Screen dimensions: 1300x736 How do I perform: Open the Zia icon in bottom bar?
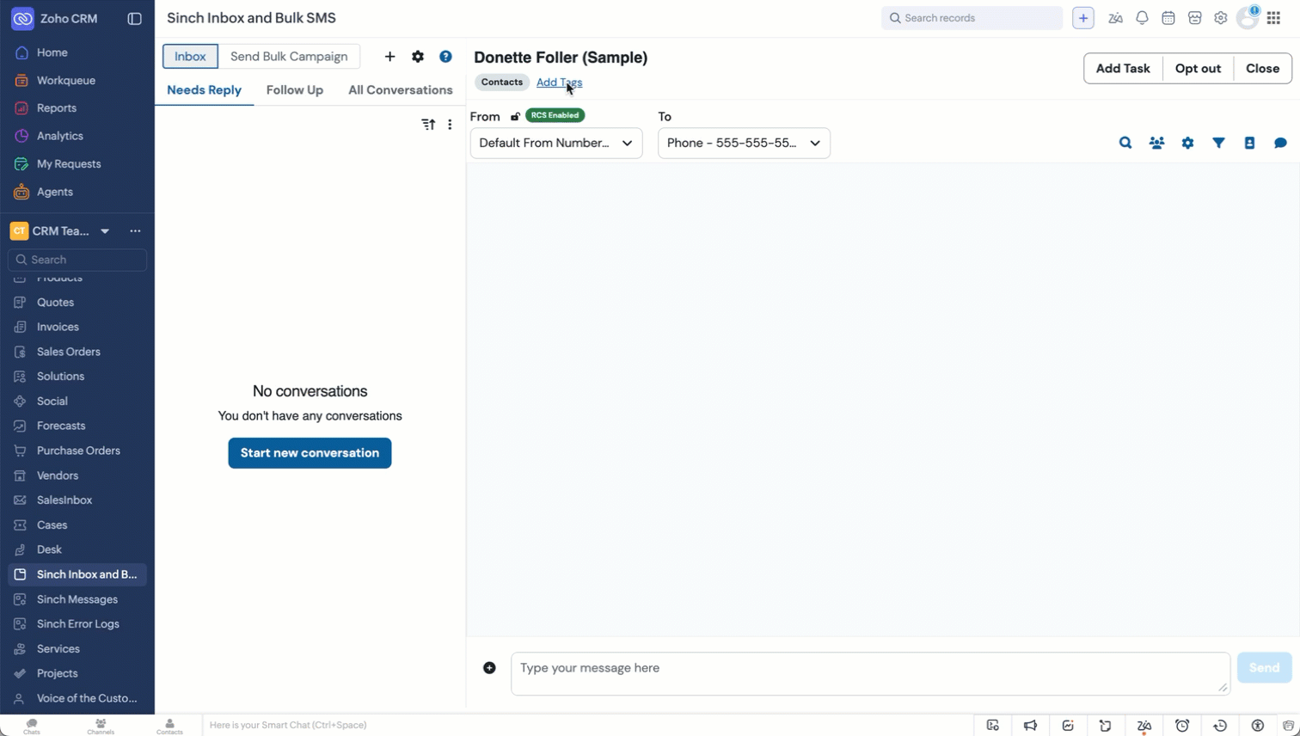tap(1144, 726)
